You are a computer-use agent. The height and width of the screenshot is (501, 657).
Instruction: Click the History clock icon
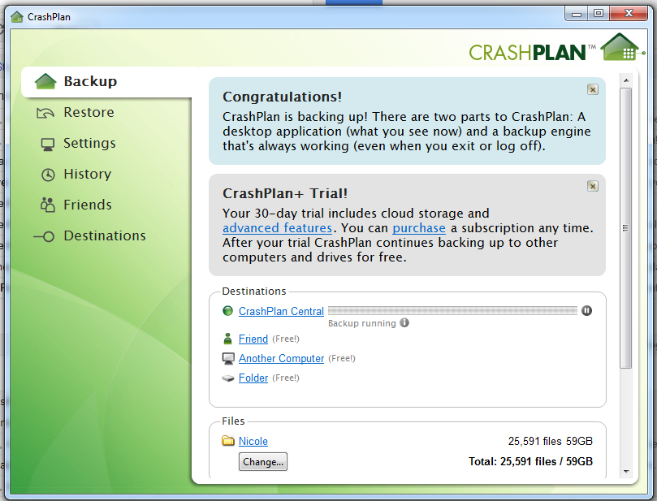tap(48, 175)
